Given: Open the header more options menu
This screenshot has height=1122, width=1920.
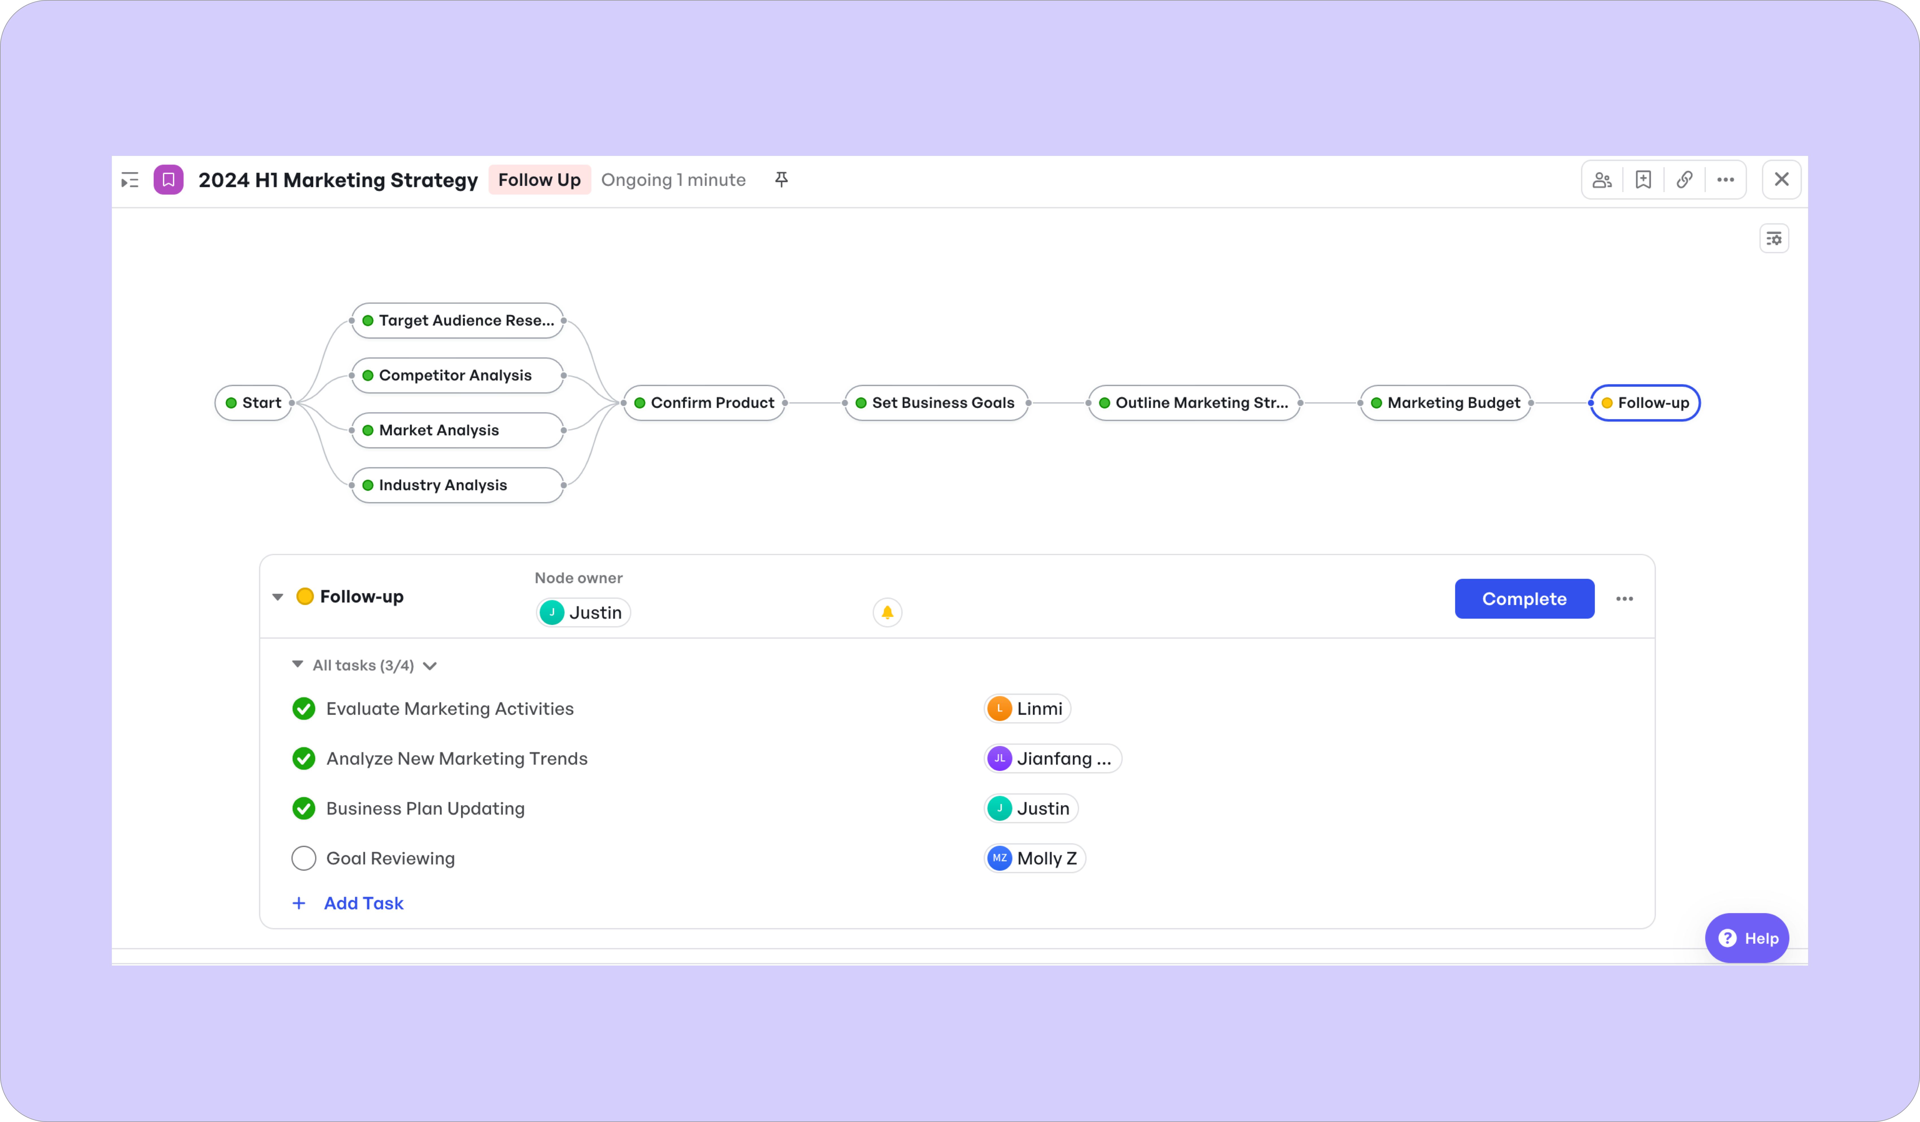Looking at the screenshot, I should 1726,180.
